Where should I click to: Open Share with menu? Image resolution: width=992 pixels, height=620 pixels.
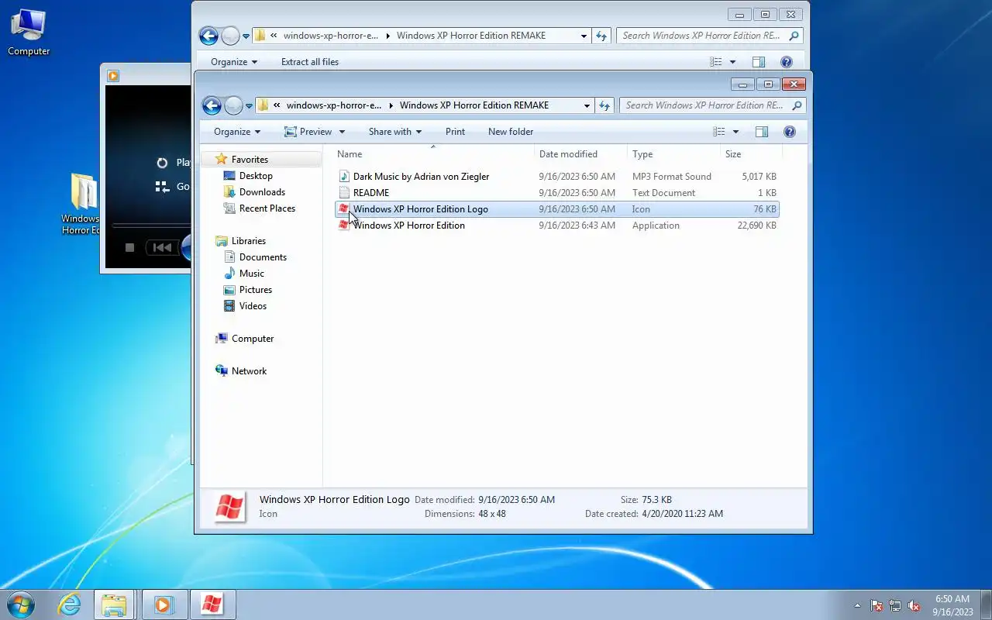395,132
